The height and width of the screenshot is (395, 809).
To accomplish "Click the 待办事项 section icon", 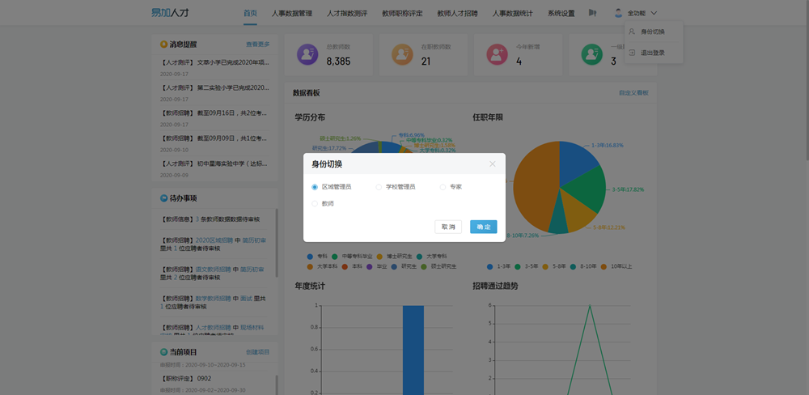I will pos(164,197).
